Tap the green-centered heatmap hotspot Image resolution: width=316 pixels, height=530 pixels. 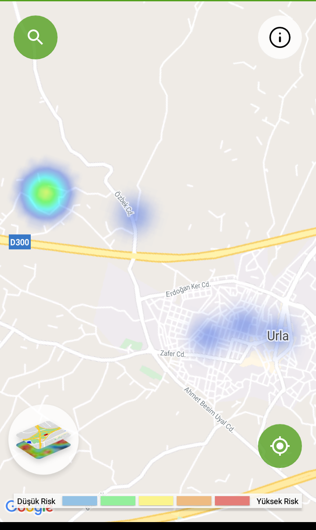click(45, 193)
